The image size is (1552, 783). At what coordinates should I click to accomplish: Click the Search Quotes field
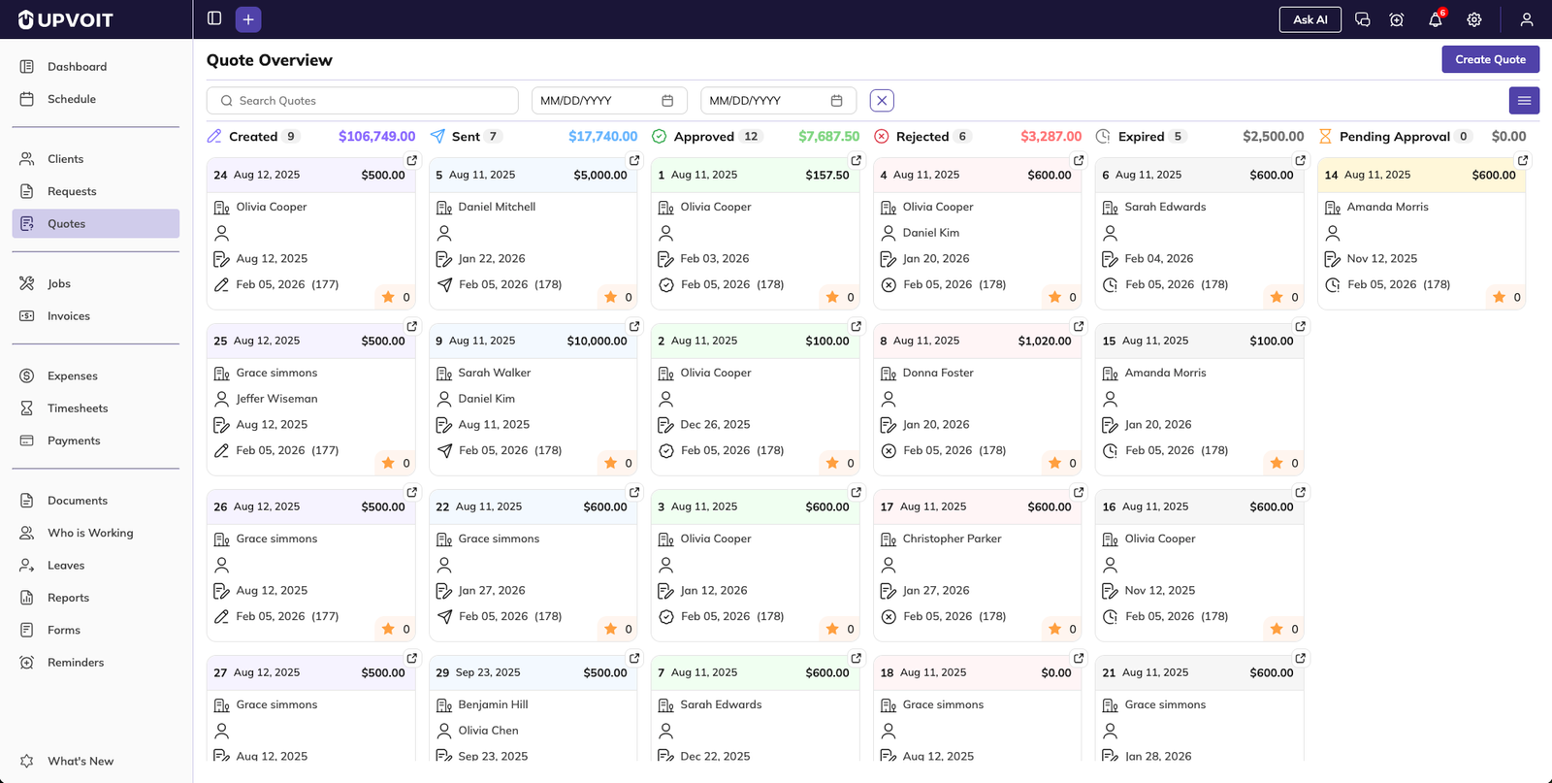[x=363, y=101]
